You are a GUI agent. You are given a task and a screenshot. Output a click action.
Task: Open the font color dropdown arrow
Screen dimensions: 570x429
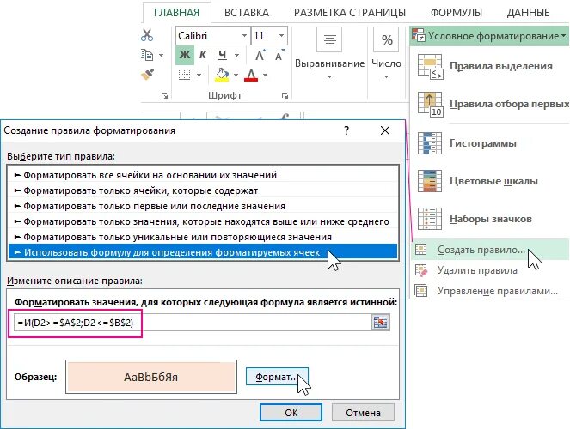(265, 75)
